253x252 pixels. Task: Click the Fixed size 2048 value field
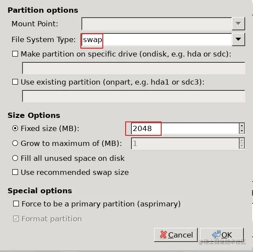pos(185,128)
